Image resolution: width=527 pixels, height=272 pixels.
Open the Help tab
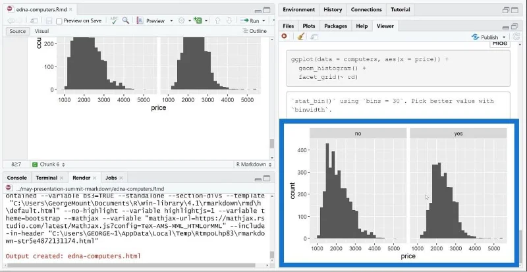pyautogui.click(x=362, y=26)
